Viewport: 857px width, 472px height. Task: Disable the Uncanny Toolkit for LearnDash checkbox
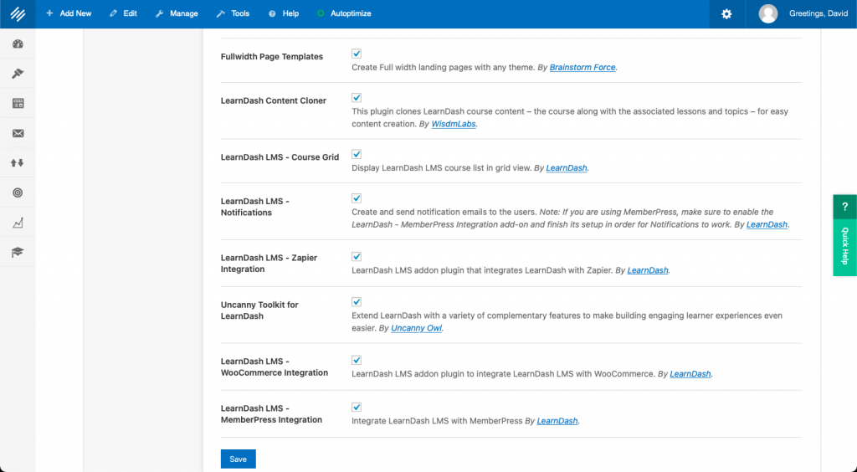tap(357, 301)
